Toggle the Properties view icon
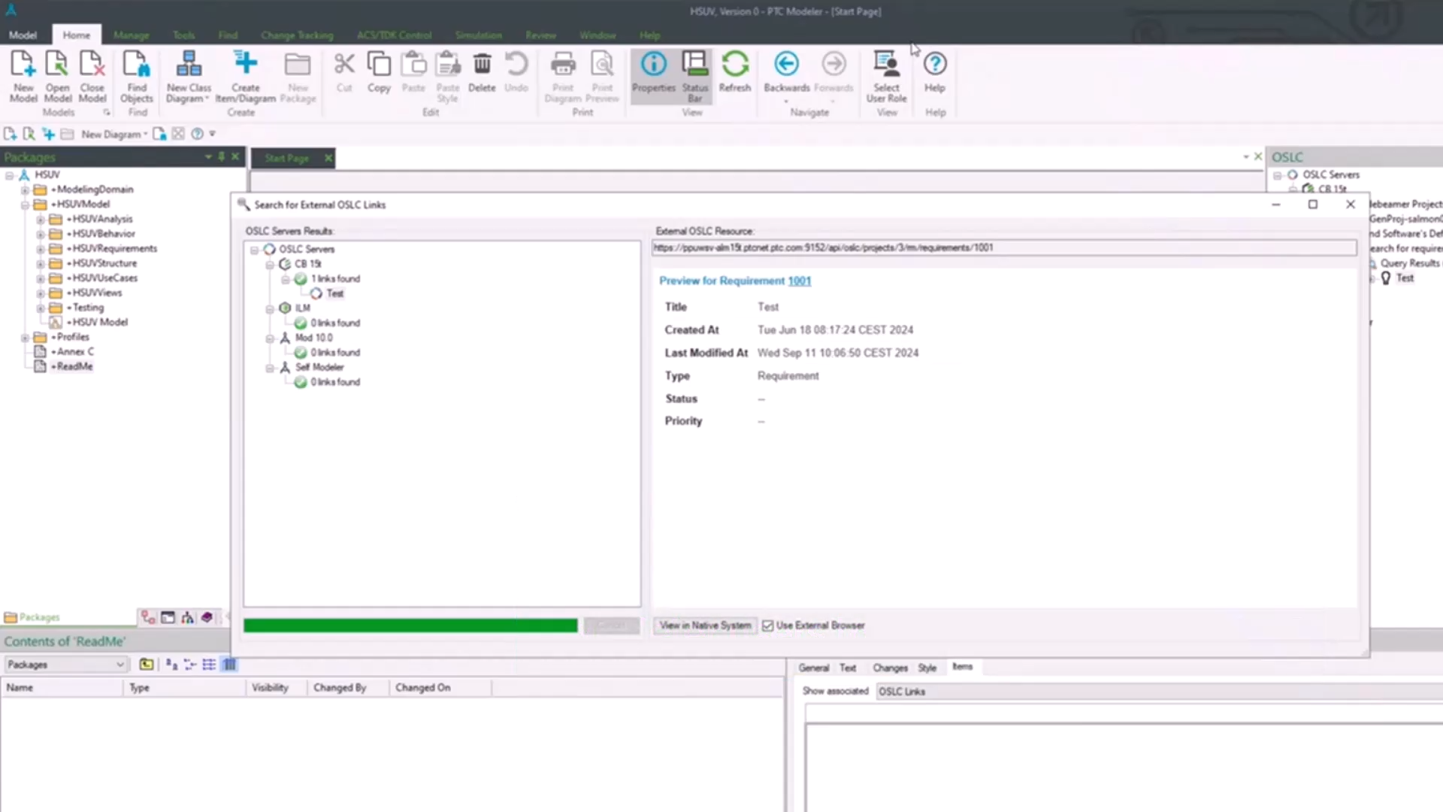This screenshot has height=812, width=1443. 653,64
